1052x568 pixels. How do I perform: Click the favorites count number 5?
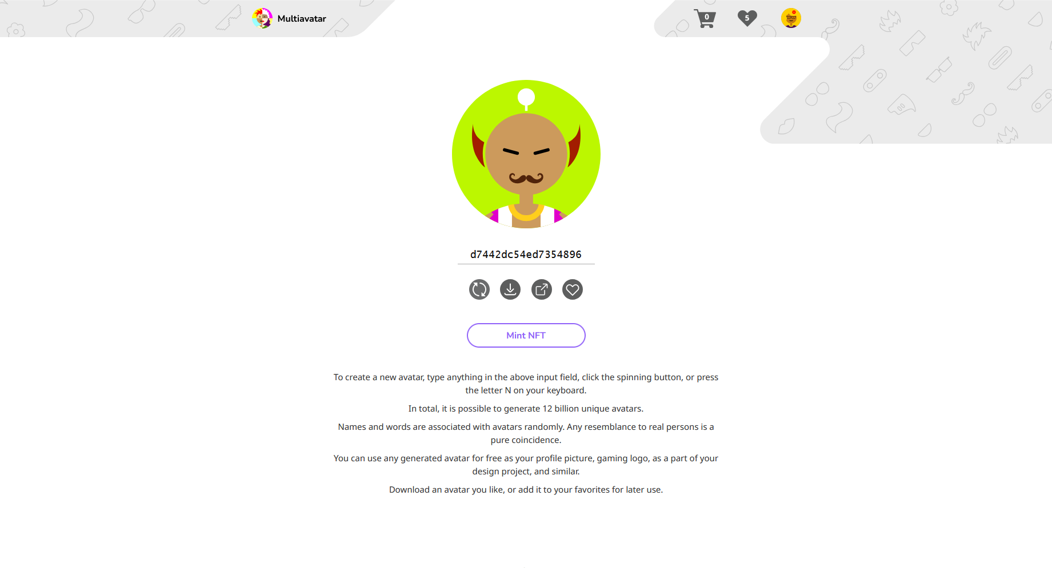tap(747, 18)
